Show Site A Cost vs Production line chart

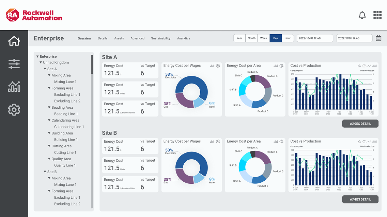(x=369, y=66)
